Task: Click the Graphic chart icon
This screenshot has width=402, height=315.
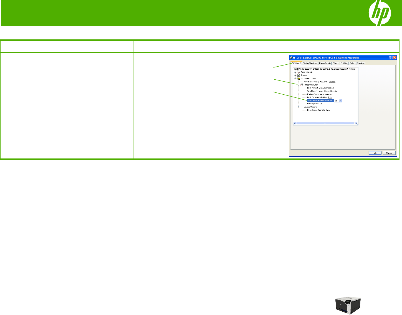Action: coord(299,75)
